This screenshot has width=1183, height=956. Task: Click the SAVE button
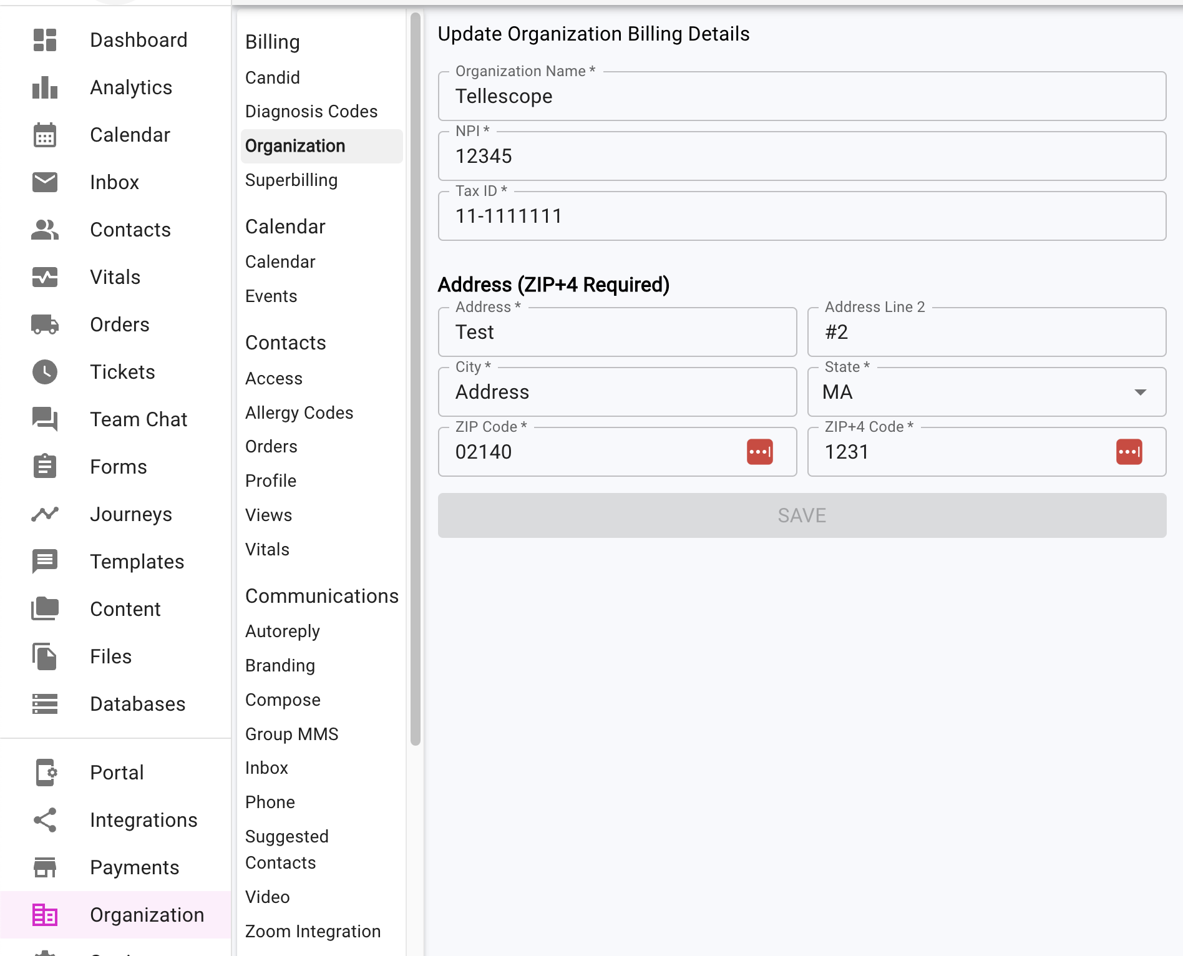802,515
